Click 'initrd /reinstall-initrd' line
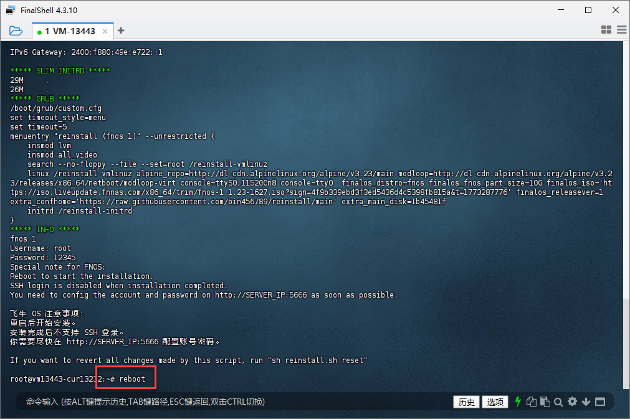 [x=80, y=210]
